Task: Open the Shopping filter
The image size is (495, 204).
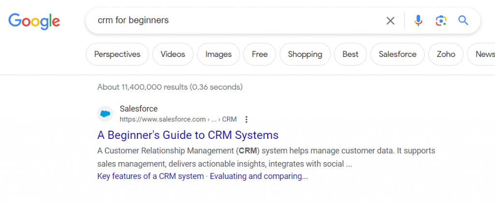Action: (x=305, y=54)
